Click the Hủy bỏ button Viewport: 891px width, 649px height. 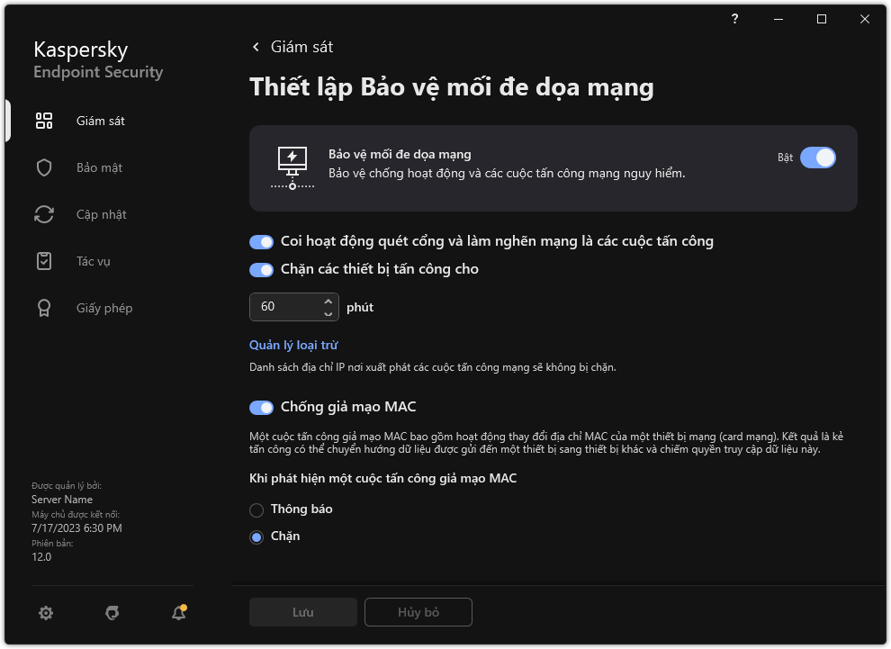418,612
